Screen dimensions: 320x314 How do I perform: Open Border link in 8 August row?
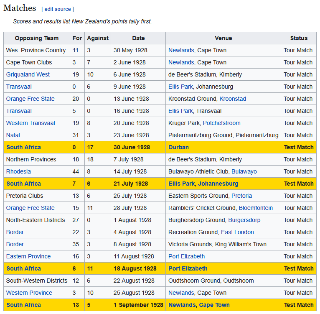tap(15, 244)
